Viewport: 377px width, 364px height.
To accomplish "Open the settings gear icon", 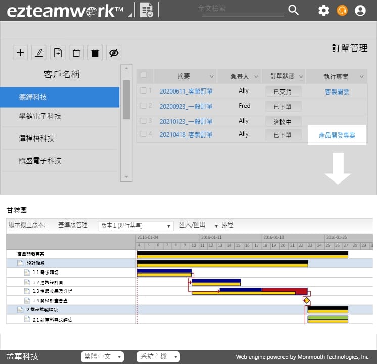I will (323, 10).
